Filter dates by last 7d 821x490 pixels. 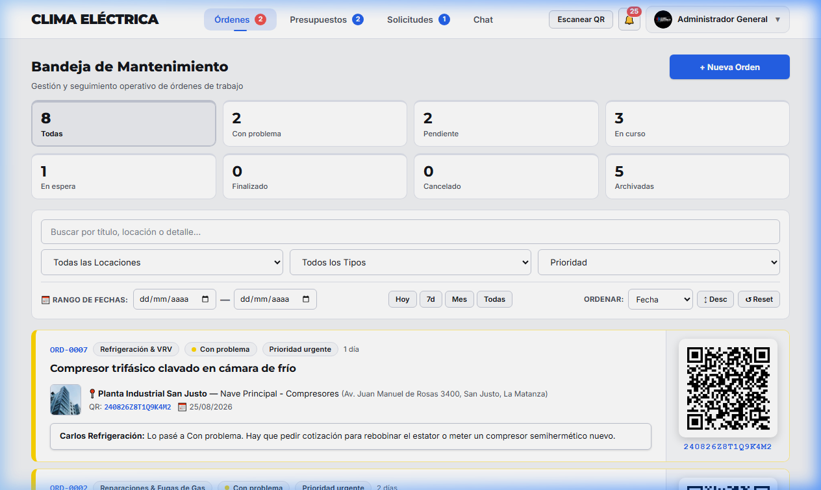click(x=431, y=299)
